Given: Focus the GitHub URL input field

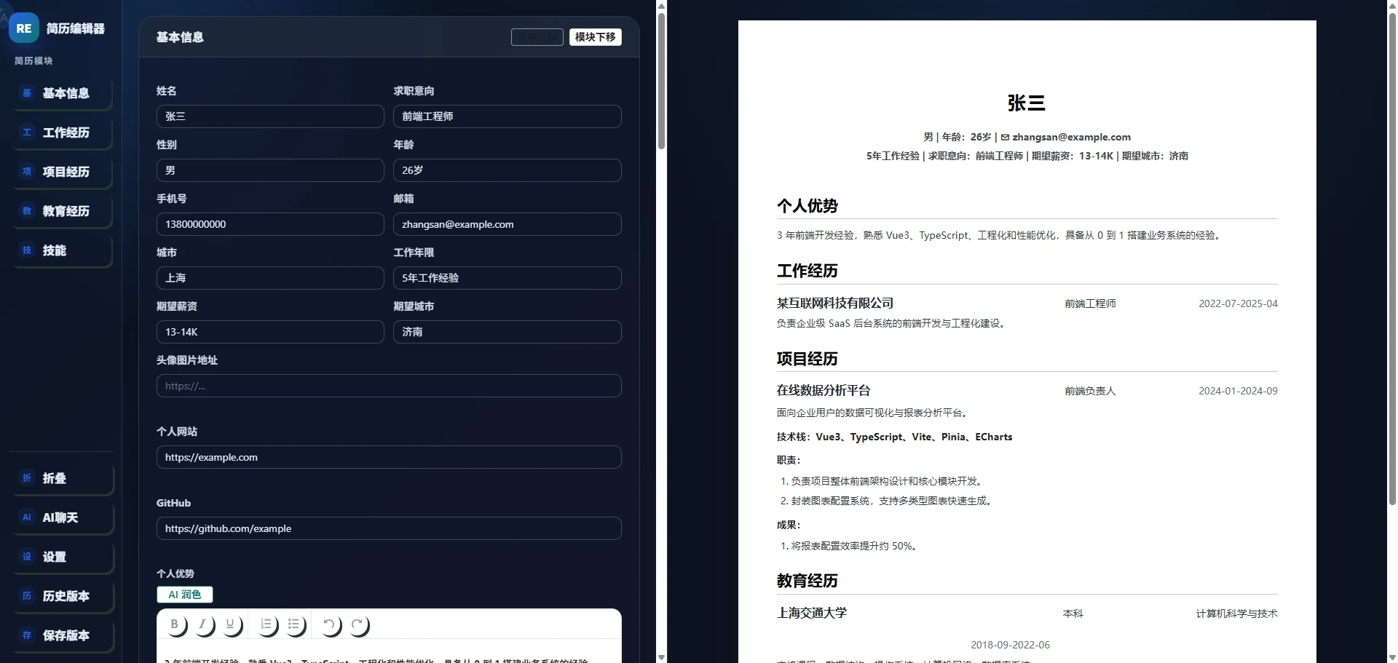Looking at the screenshot, I should (x=389, y=528).
